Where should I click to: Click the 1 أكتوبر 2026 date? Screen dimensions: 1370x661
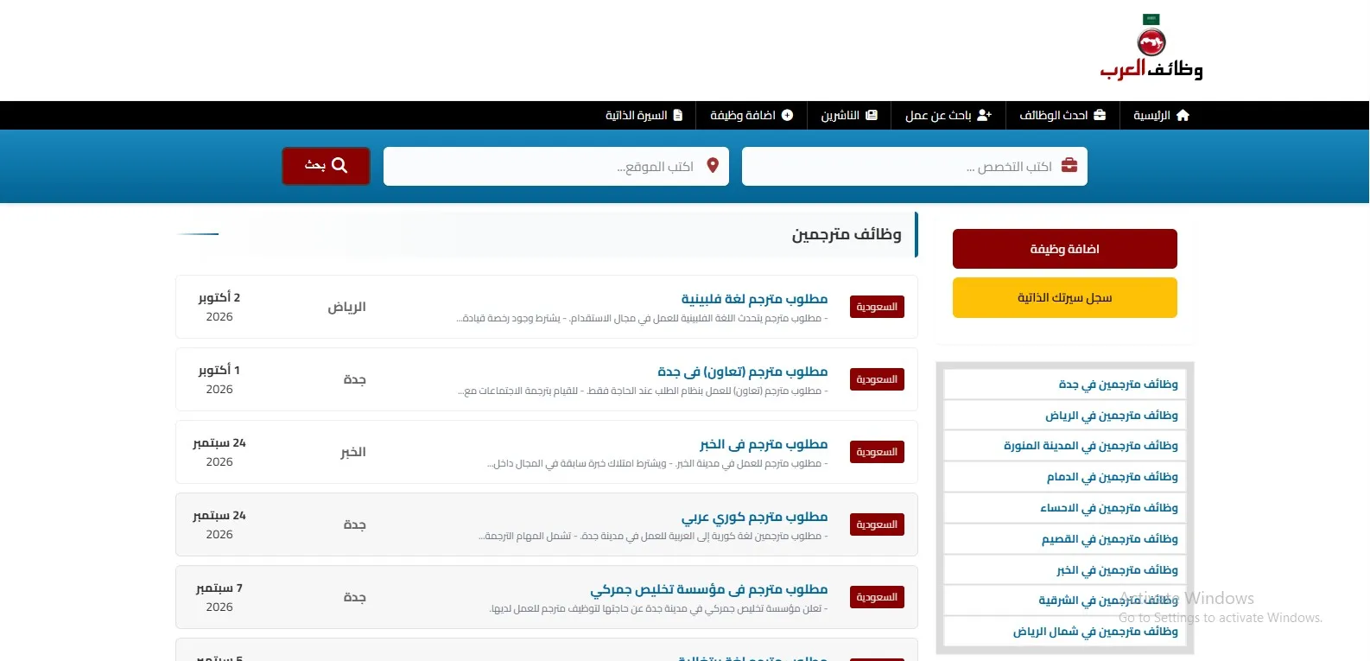coord(219,379)
